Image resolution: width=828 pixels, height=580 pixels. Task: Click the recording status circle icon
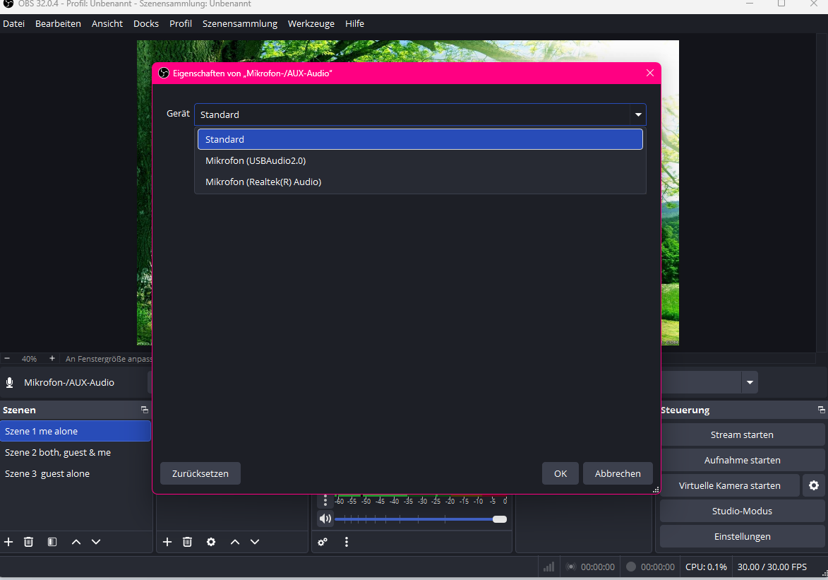631,567
